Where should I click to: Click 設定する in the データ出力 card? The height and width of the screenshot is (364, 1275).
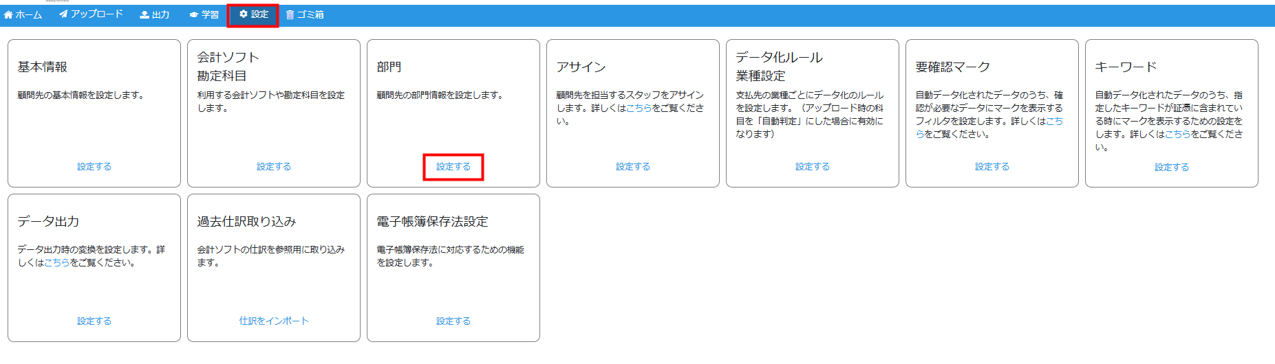94,321
